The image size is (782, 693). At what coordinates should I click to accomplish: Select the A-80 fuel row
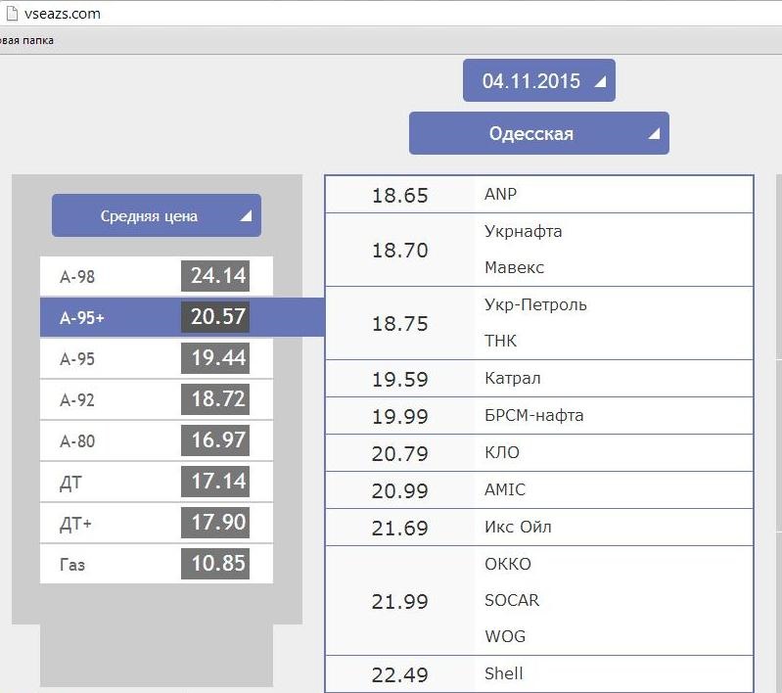[156, 440]
